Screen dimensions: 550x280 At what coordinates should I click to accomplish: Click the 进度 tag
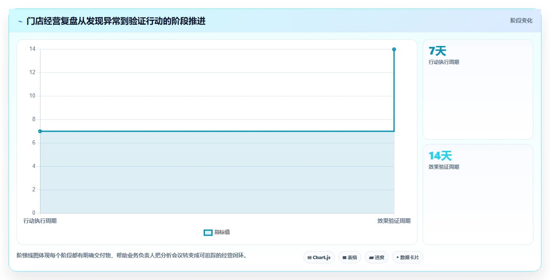click(377, 257)
